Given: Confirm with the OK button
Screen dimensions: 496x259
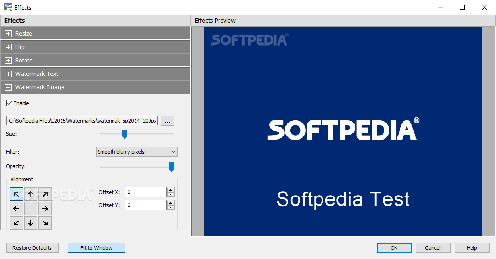Looking at the screenshot, I should (x=394, y=248).
